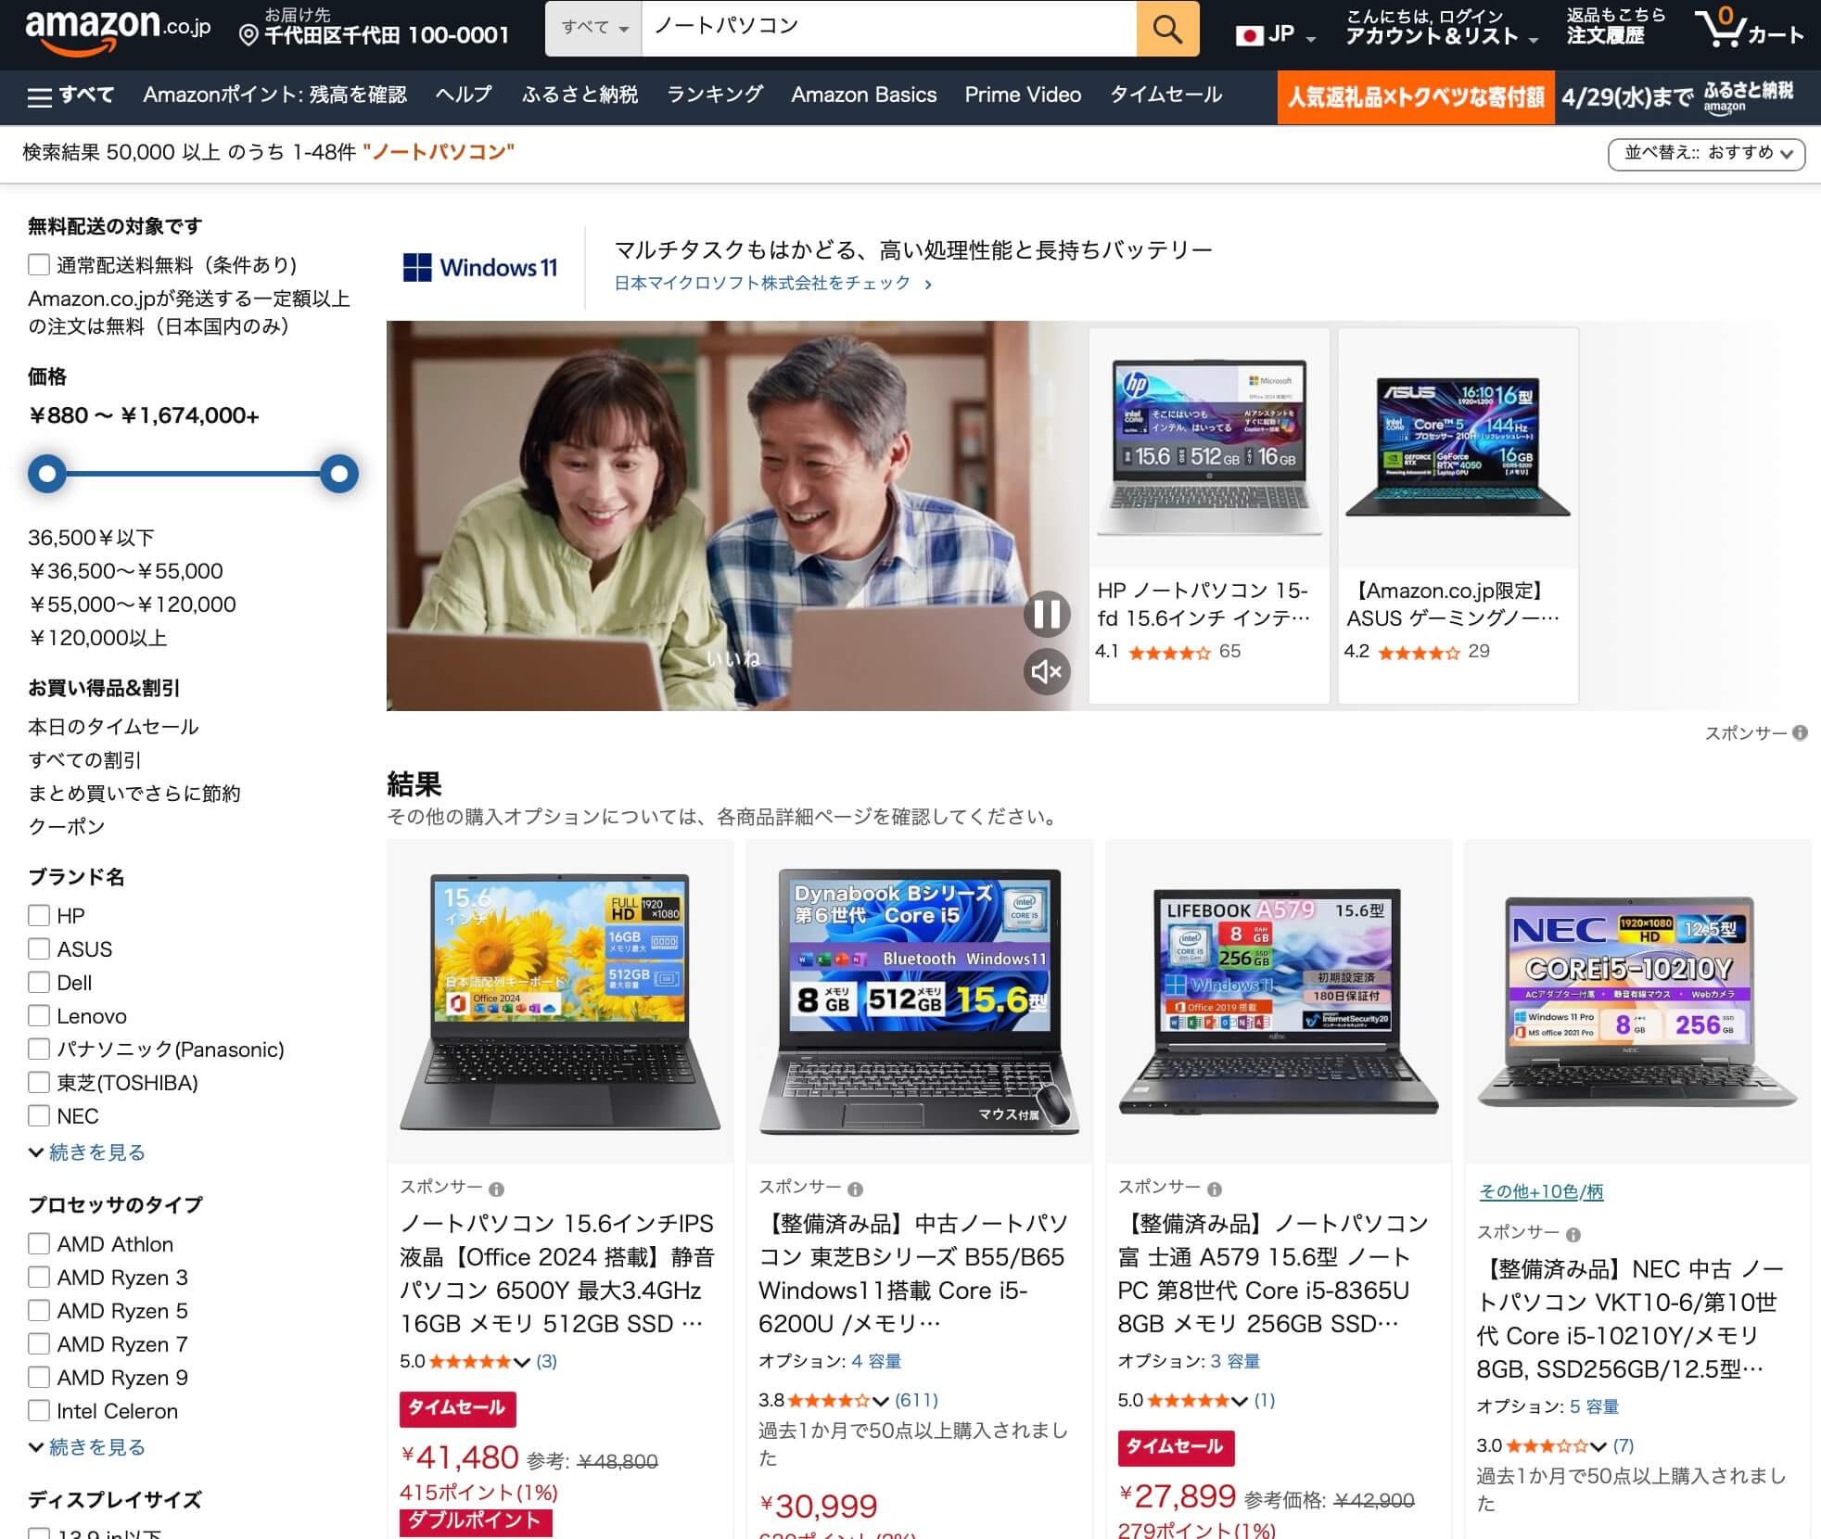
Task: Click star rating of HP ノートパソコン 15-fd
Action: (1170, 653)
